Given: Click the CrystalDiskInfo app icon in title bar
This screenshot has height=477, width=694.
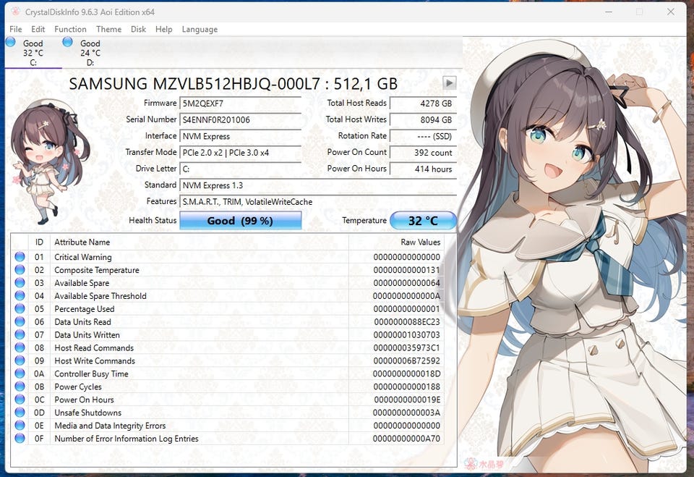Looking at the screenshot, I should 15,12.
